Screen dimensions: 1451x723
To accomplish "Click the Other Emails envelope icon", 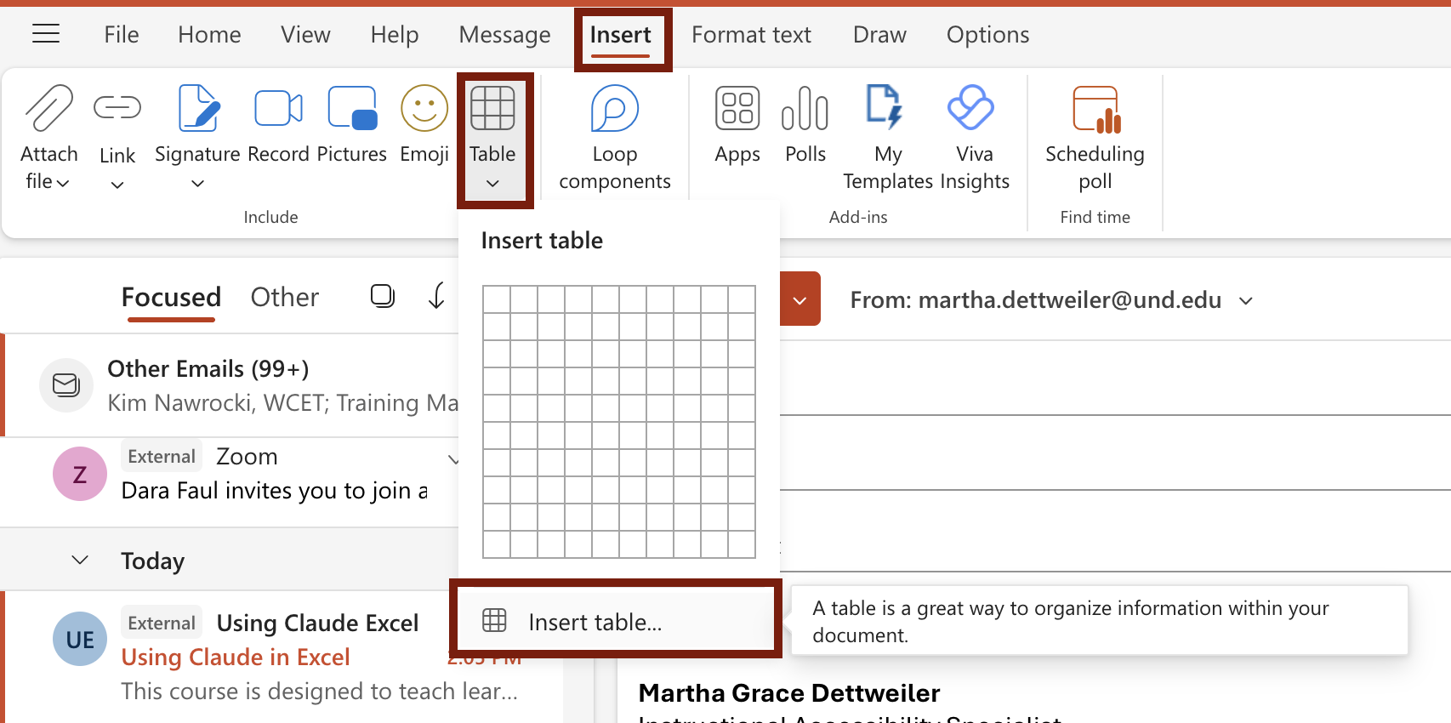I will pos(66,385).
